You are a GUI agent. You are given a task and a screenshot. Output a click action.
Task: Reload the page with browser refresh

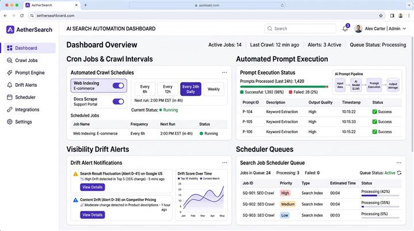coord(22,16)
